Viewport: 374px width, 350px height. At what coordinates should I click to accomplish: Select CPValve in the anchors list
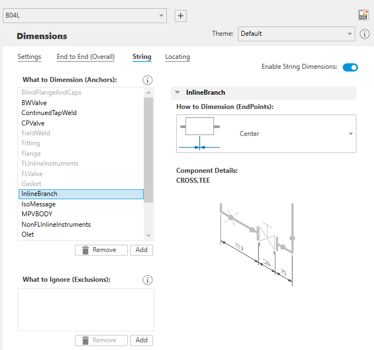coord(33,123)
